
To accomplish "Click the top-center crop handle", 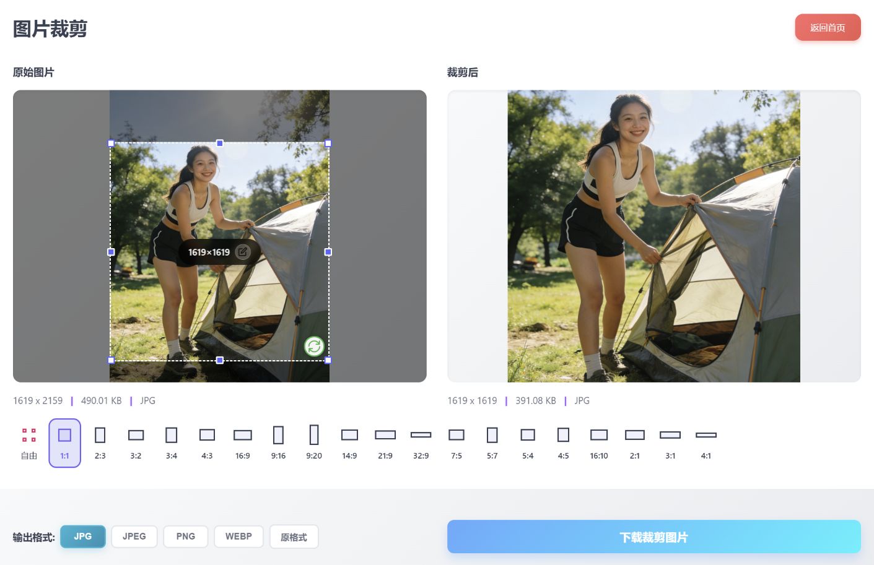I will [220, 143].
